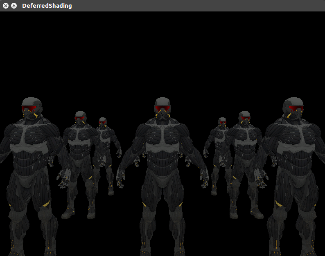This screenshot has height=256, width=325.
Task: Click the minimize button beside the close button
Action: (x=14, y=6)
